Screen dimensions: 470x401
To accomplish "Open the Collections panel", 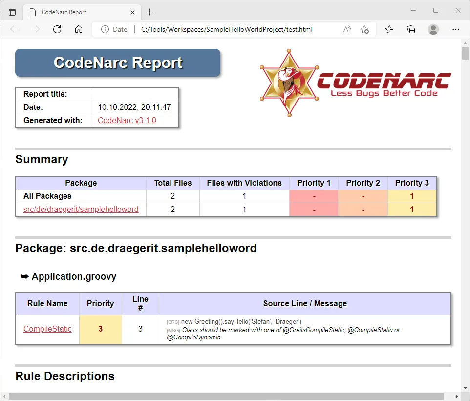I will [x=411, y=29].
